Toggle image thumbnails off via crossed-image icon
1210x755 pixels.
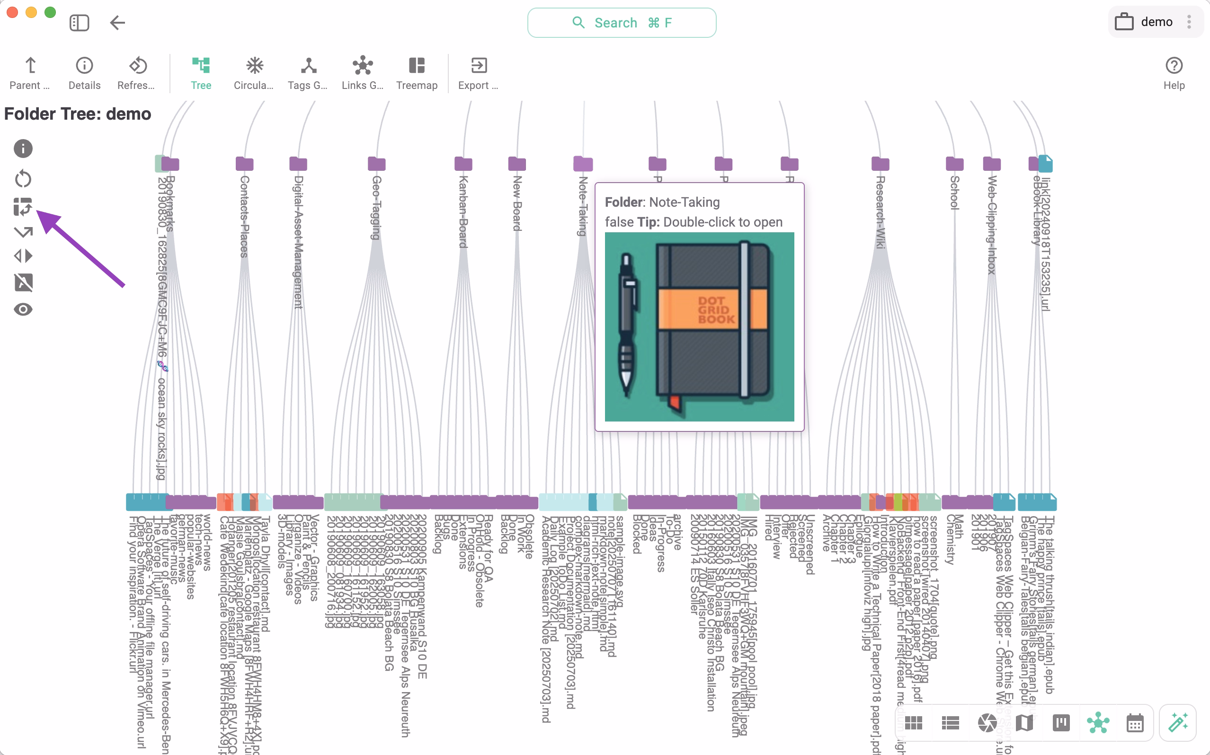coord(23,283)
